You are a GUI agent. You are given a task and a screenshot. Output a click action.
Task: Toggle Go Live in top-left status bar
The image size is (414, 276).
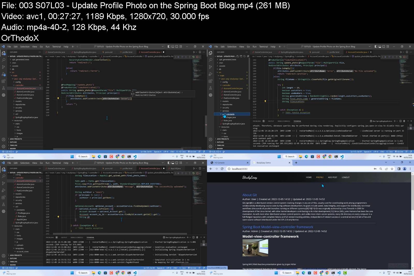coord(192,152)
